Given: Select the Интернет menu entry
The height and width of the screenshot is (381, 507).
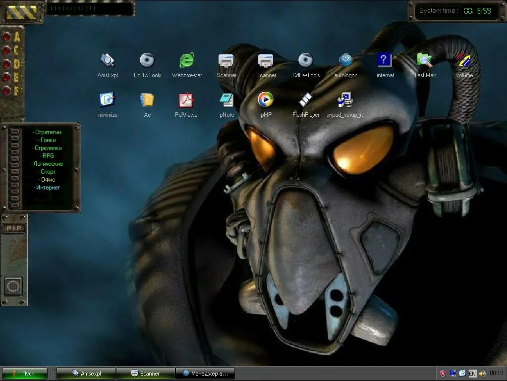Looking at the screenshot, I should [47, 188].
